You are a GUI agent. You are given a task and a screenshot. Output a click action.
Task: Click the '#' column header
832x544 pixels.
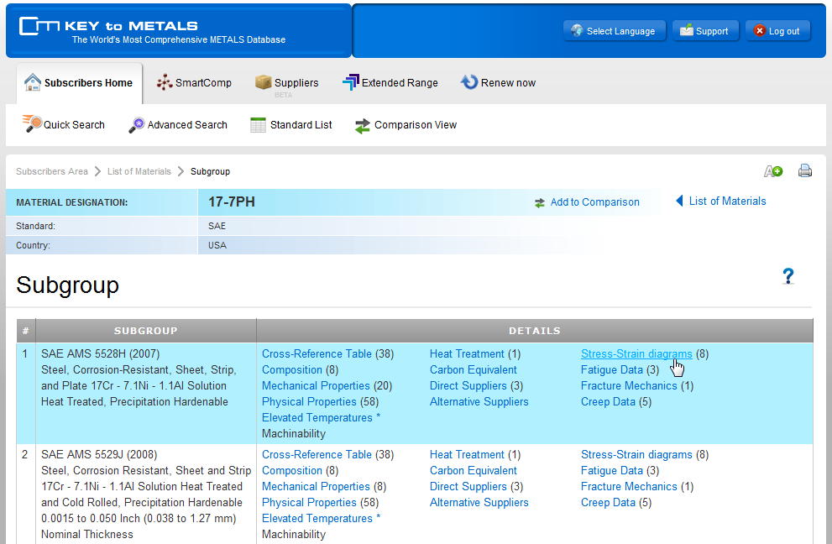(x=25, y=331)
